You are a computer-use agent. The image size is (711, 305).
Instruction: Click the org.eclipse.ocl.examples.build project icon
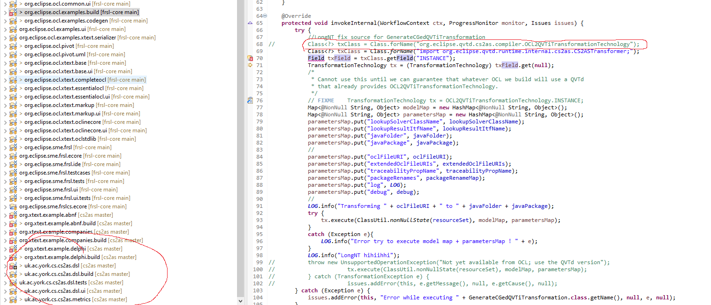13,12
